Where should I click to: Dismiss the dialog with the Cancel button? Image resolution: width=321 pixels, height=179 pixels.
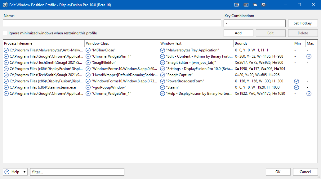pos(305,172)
